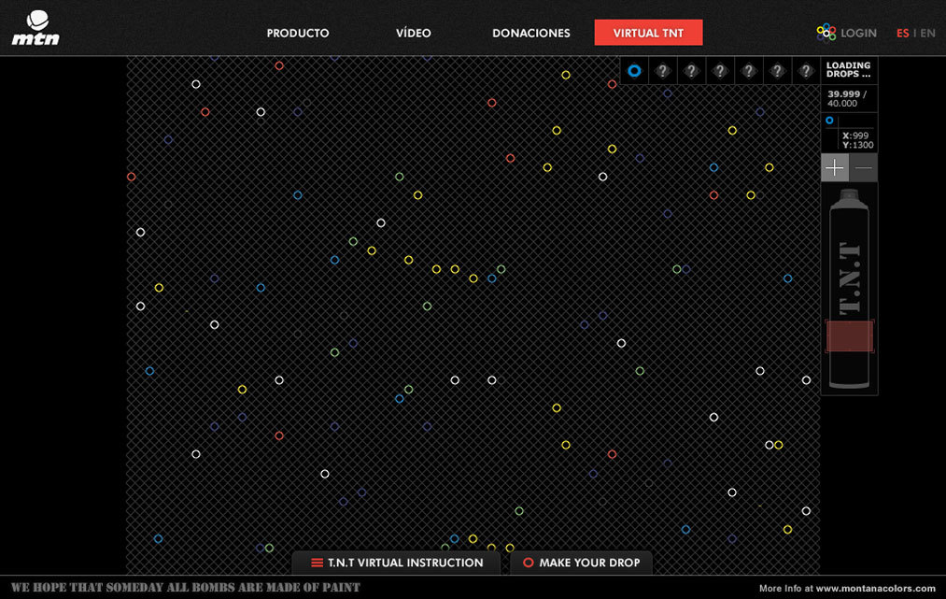Viewport: 946px width, 599px height.
Task: Zoom out with the minus button
Action: [x=864, y=168]
